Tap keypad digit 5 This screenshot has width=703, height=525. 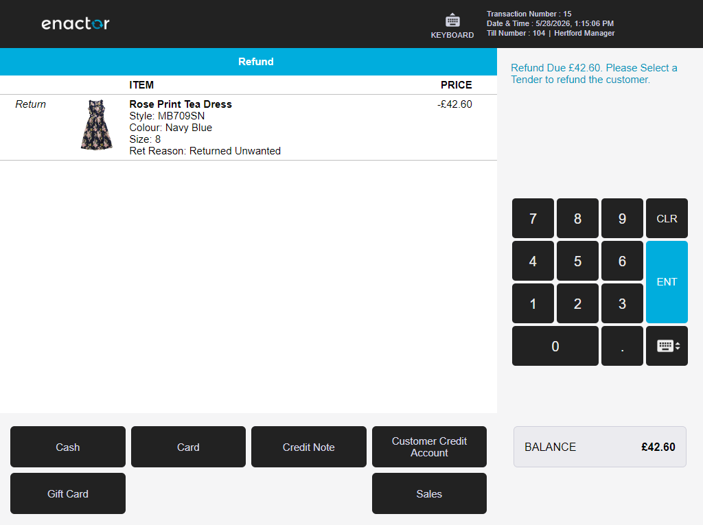pos(577,261)
